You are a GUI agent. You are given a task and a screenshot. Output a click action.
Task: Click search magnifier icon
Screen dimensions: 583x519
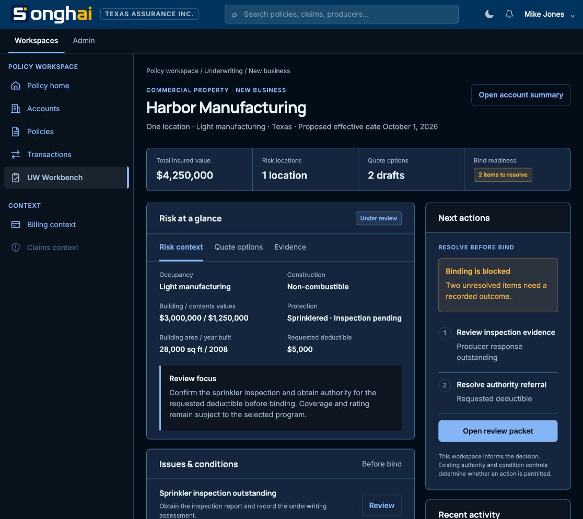(234, 15)
